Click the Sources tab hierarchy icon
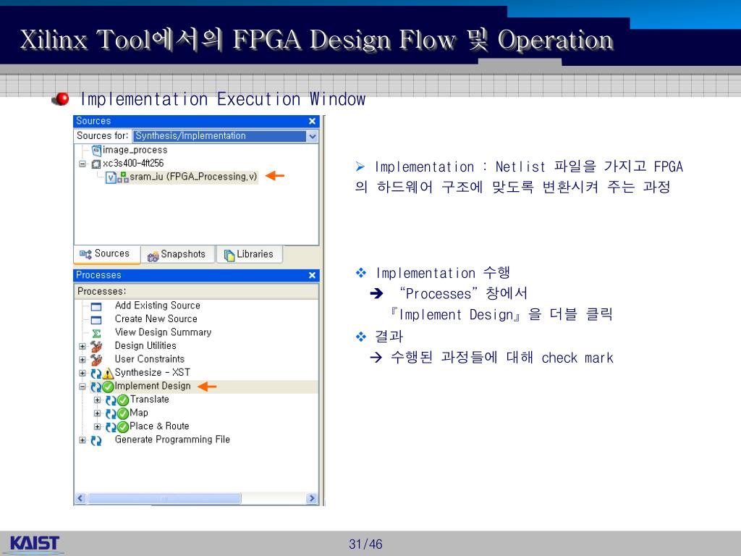This screenshot has width=741, height=556. [85, 254]
